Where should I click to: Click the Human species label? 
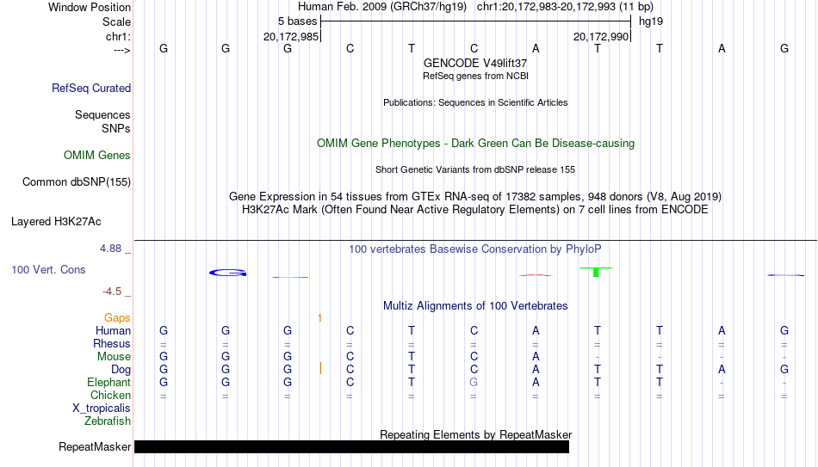click(113, 331)
